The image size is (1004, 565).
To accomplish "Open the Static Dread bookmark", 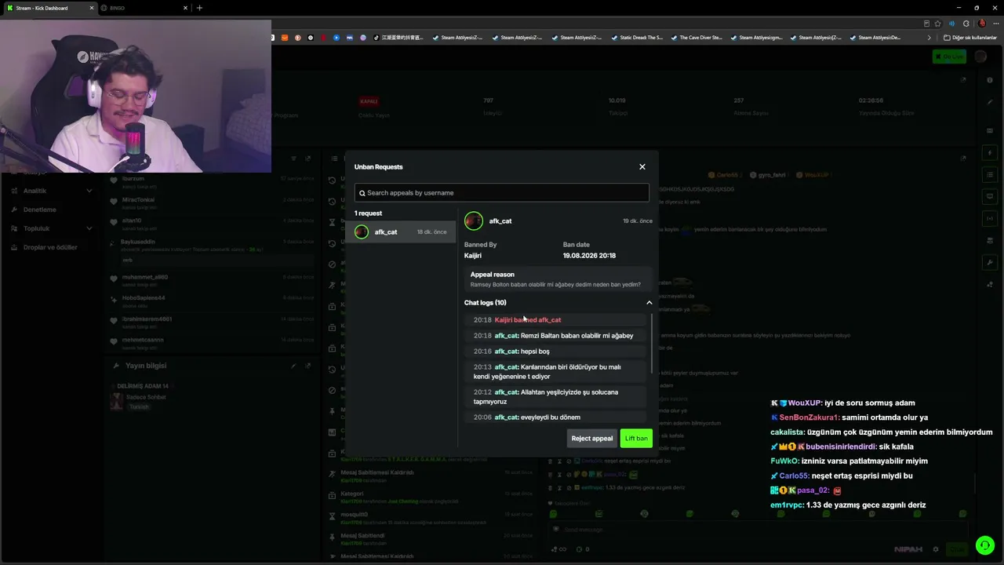I will point(636,38).
